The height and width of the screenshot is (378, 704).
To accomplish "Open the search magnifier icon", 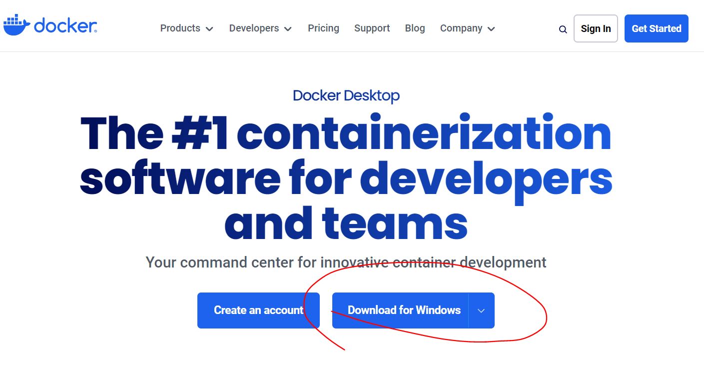I will (x=563, y=29).
